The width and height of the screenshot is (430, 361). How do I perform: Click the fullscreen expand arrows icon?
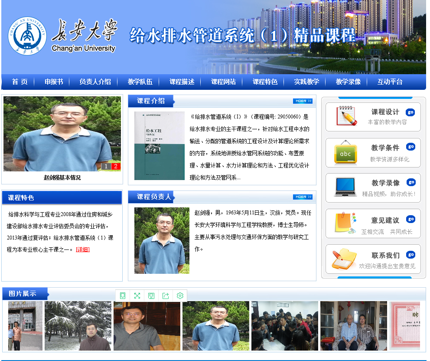coord(137,295)
